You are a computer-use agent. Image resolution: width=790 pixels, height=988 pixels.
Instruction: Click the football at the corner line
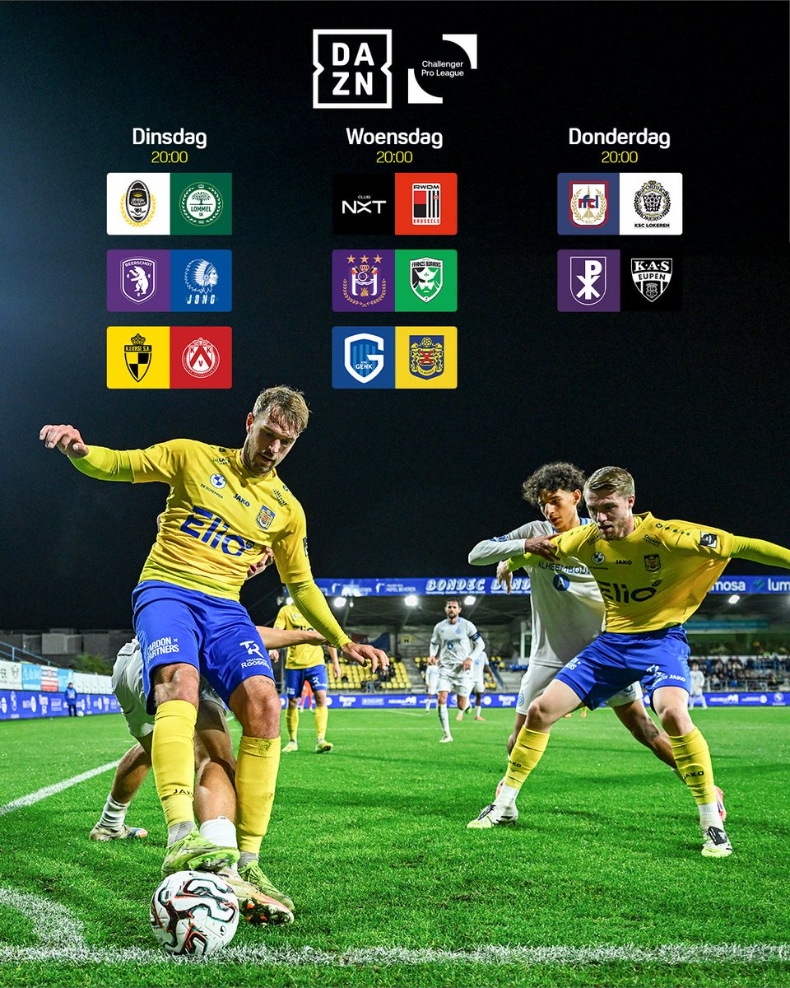194,913
